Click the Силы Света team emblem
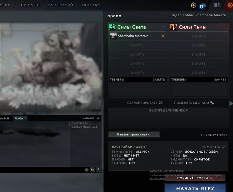This screenshot has height=192, width=233. (112, 27)
